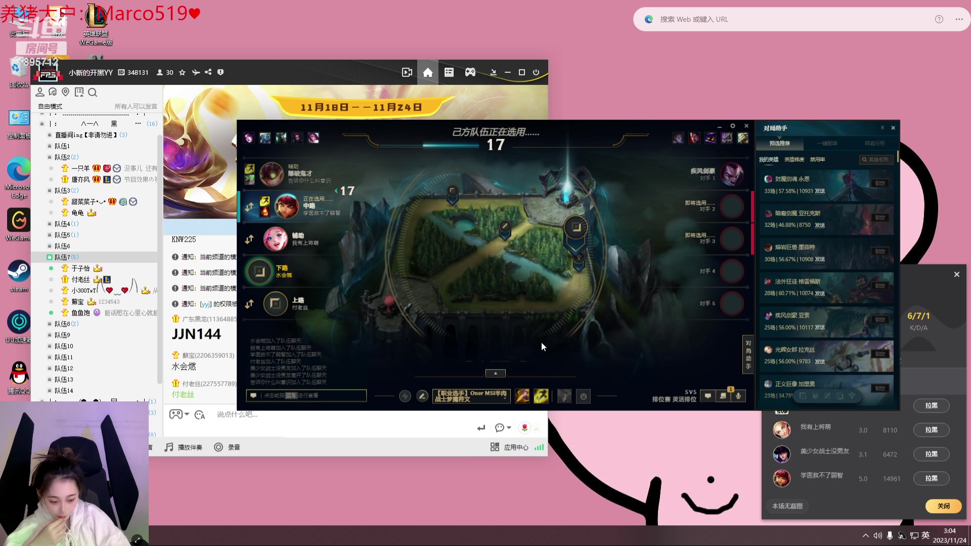
Task: Switch to the 英雄难度 tab
Action: point(794,159)
